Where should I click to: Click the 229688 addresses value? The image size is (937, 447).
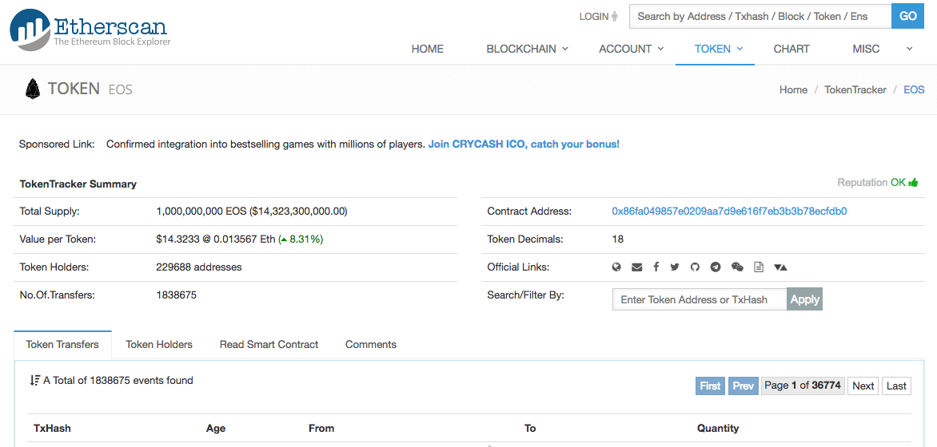point(199,267)
